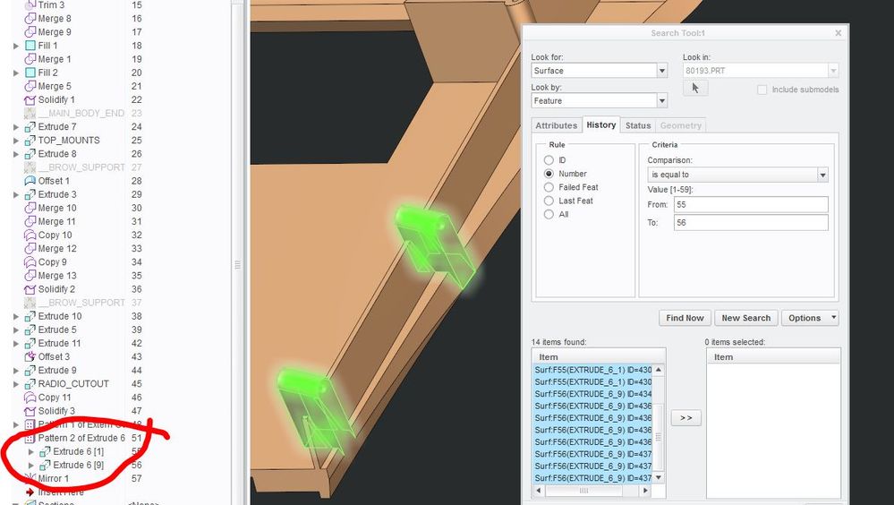Select Extrude 10 in the model tree
This screenshot has width=894, height=505.
(x=60, y=316)
